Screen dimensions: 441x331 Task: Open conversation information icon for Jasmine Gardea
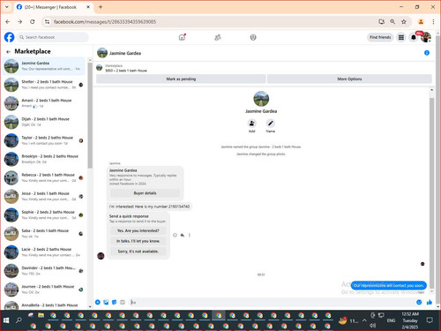coord(427,53)
